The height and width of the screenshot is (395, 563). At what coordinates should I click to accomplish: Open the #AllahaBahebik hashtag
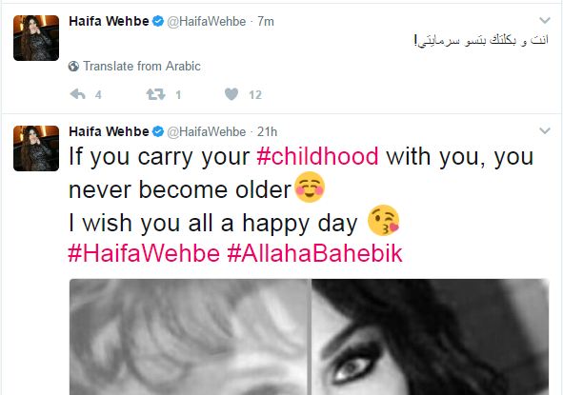coord(314,253)
